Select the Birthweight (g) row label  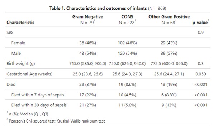tap(21, 64)
